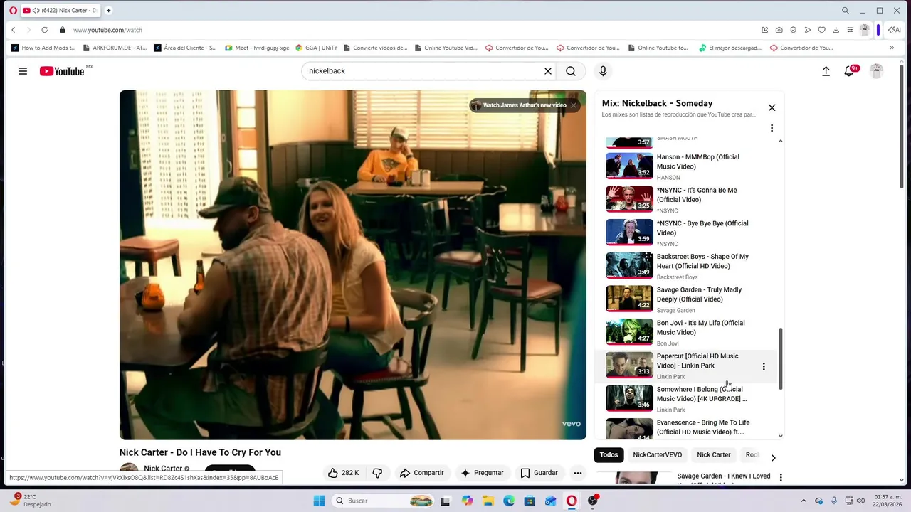Save video with Guardar button

539,473
